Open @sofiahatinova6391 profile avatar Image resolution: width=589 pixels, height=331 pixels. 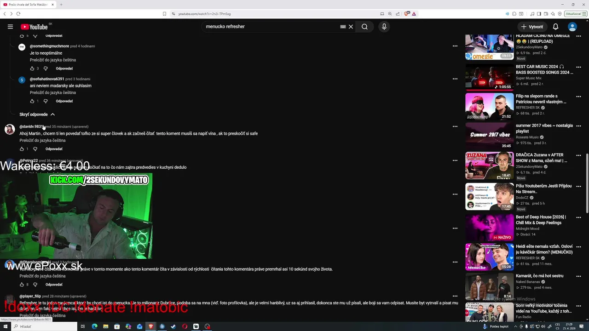click(22, 80)
